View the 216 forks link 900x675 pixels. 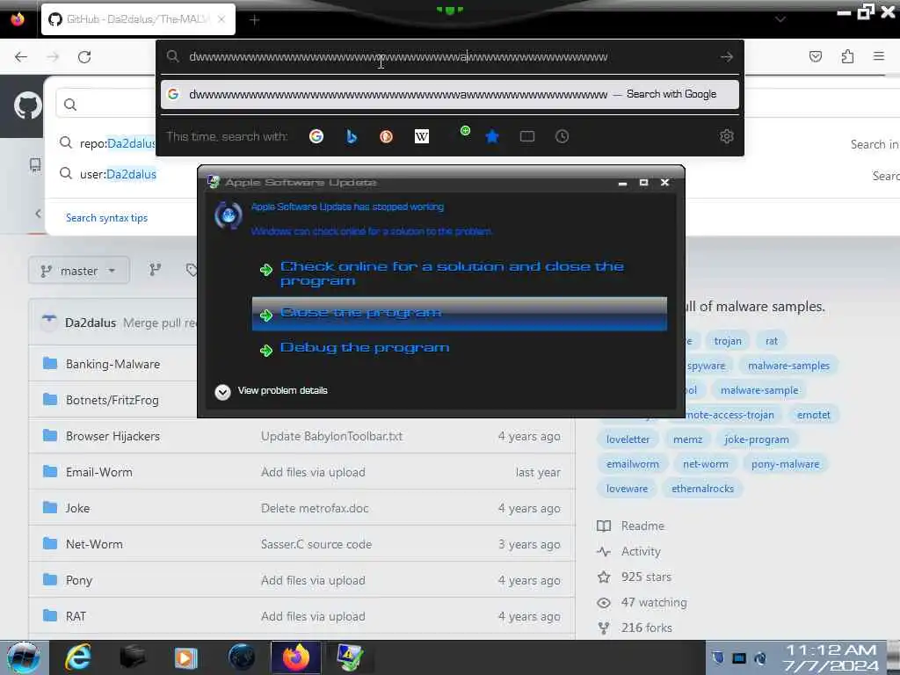(635, 628)
